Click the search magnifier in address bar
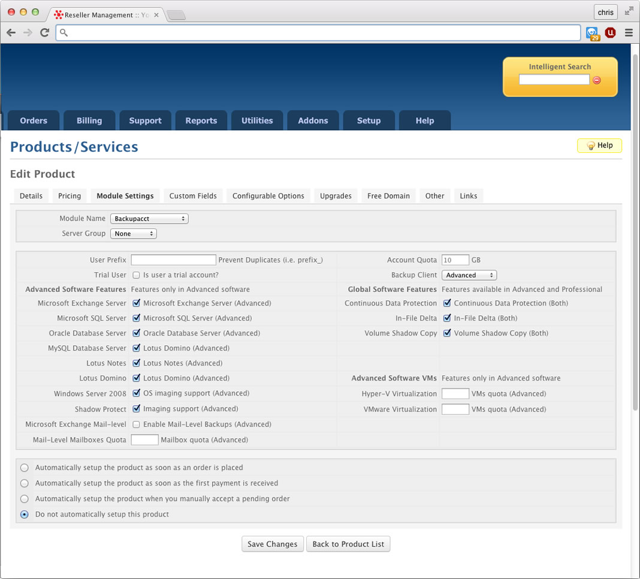The image size is (640, 579). pyautogui.click(x=64, y=32)
